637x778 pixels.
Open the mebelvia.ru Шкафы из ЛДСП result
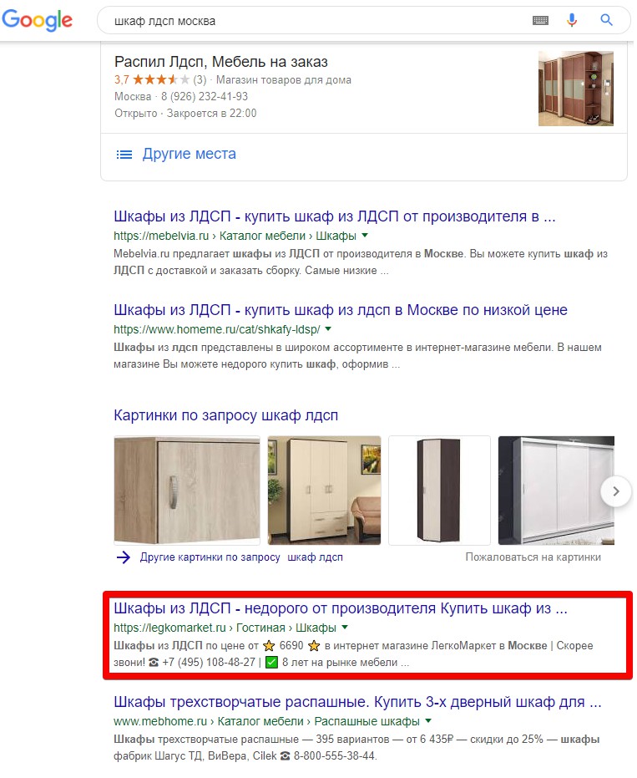tap(335, 216)
